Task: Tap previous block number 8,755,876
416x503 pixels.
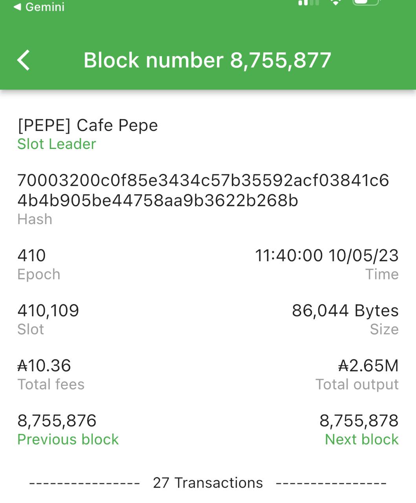Action: (57, 421)
